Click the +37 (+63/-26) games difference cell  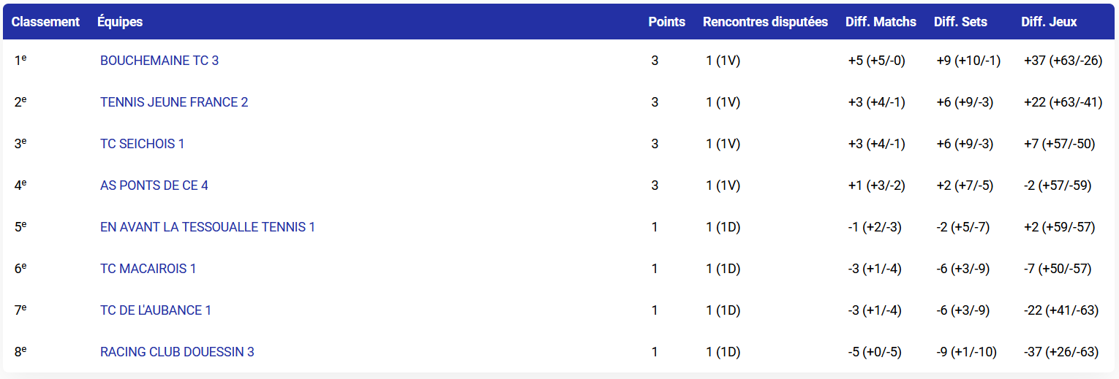(x=1063, y=61)
